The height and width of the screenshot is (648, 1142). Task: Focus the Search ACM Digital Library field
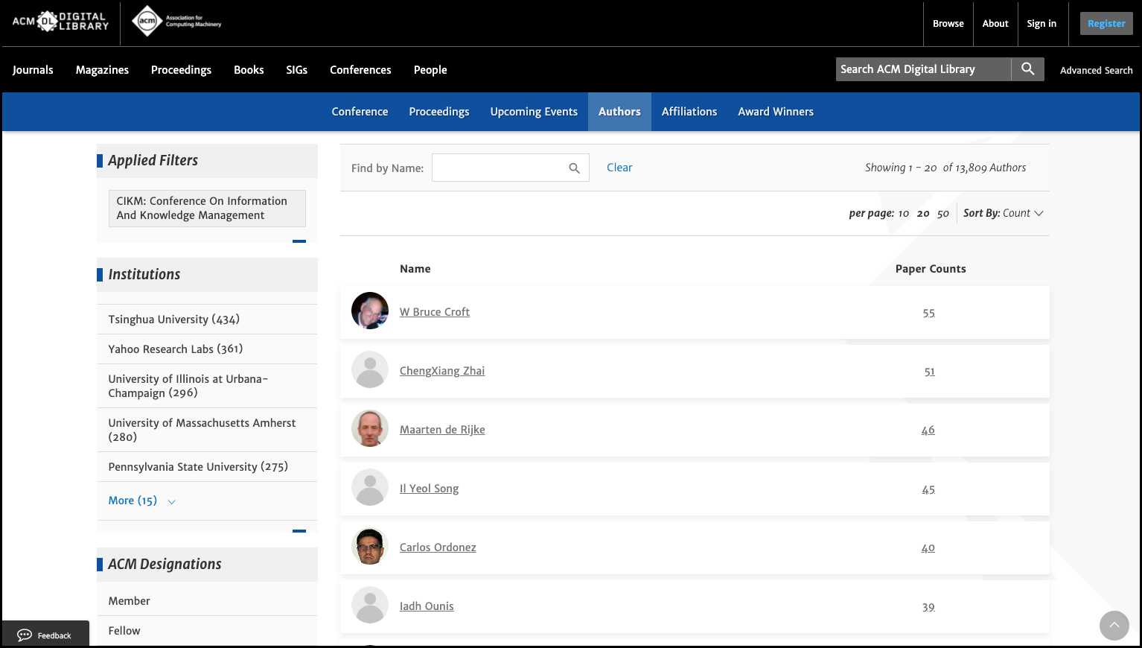[923, 69]
